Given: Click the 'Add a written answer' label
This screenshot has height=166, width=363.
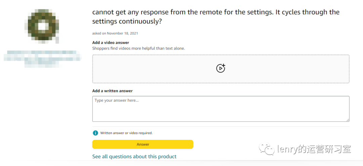Looking at the screenshot, I should click(112, 91).
